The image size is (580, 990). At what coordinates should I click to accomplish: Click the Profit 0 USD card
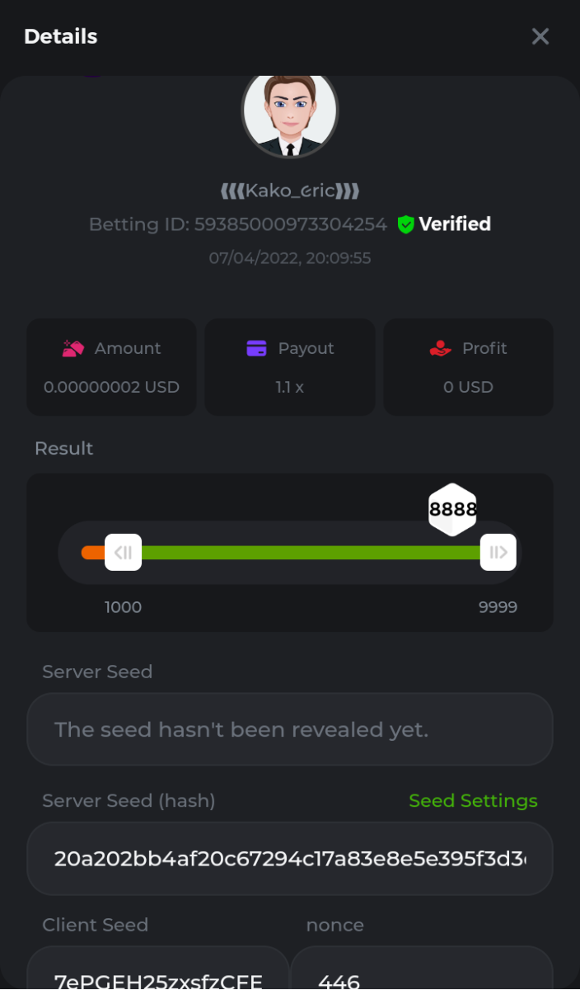tap(468, 367)
